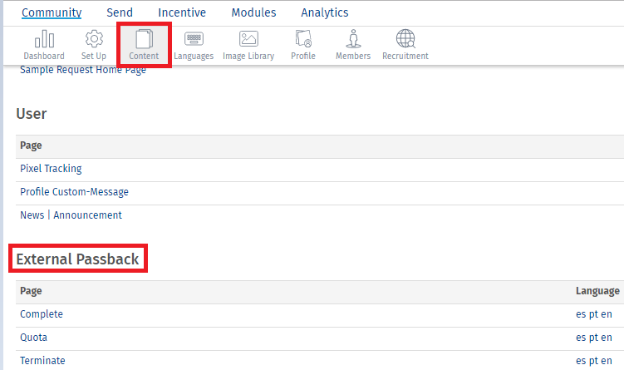The width and height of the screenshot is (624, 370).
Task: Open the Sample Request Home Page link
Action: pyautogui.click(x=83, y=70)
